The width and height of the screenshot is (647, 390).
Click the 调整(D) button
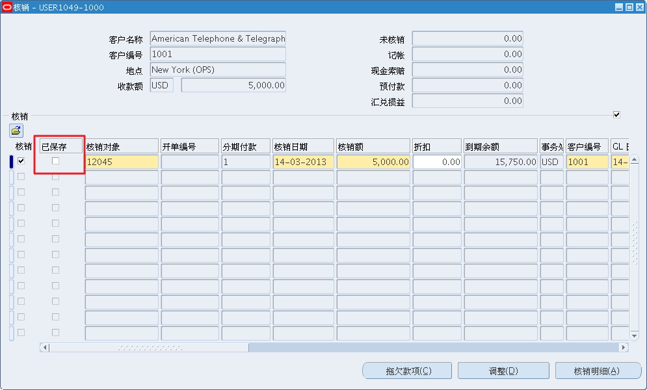click(x=503, y=370)
